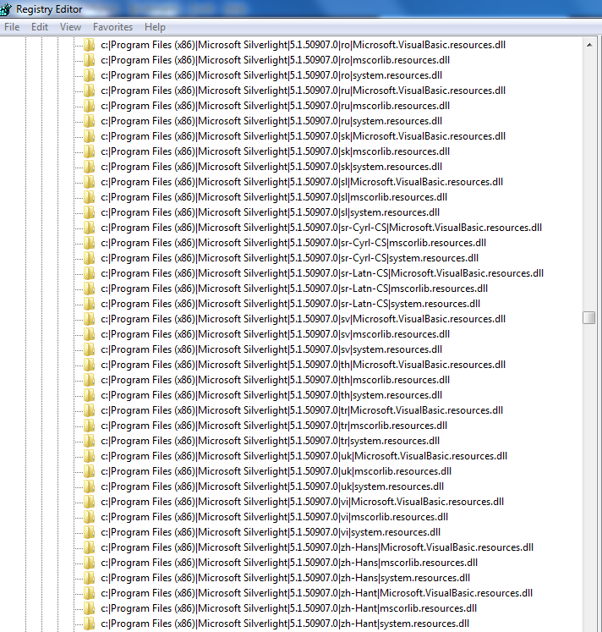
Task: Select the vi|system.resources.dll key text
Action: [271, 532]
